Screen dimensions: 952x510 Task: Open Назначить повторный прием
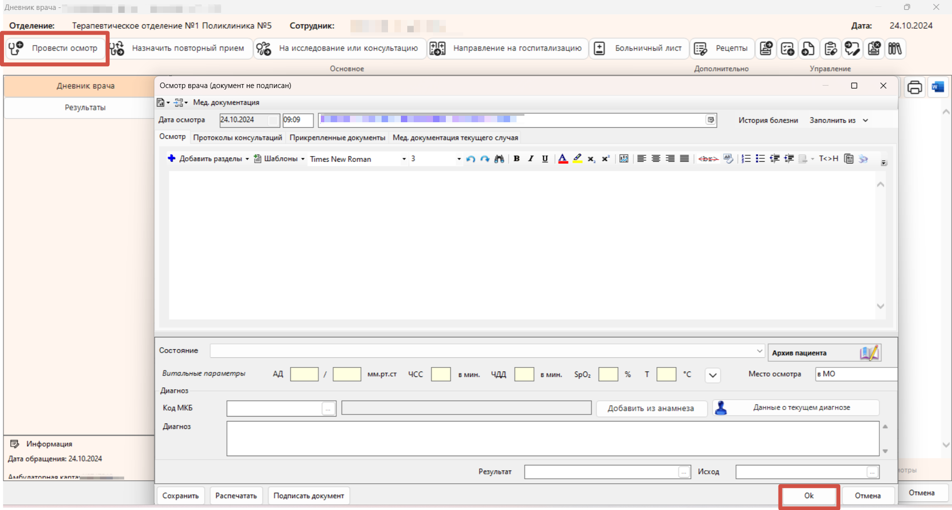180,48
